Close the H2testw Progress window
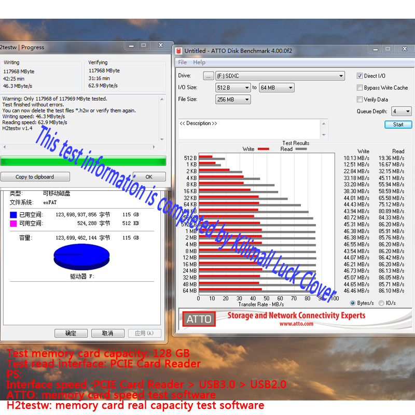 click(161, 46)
